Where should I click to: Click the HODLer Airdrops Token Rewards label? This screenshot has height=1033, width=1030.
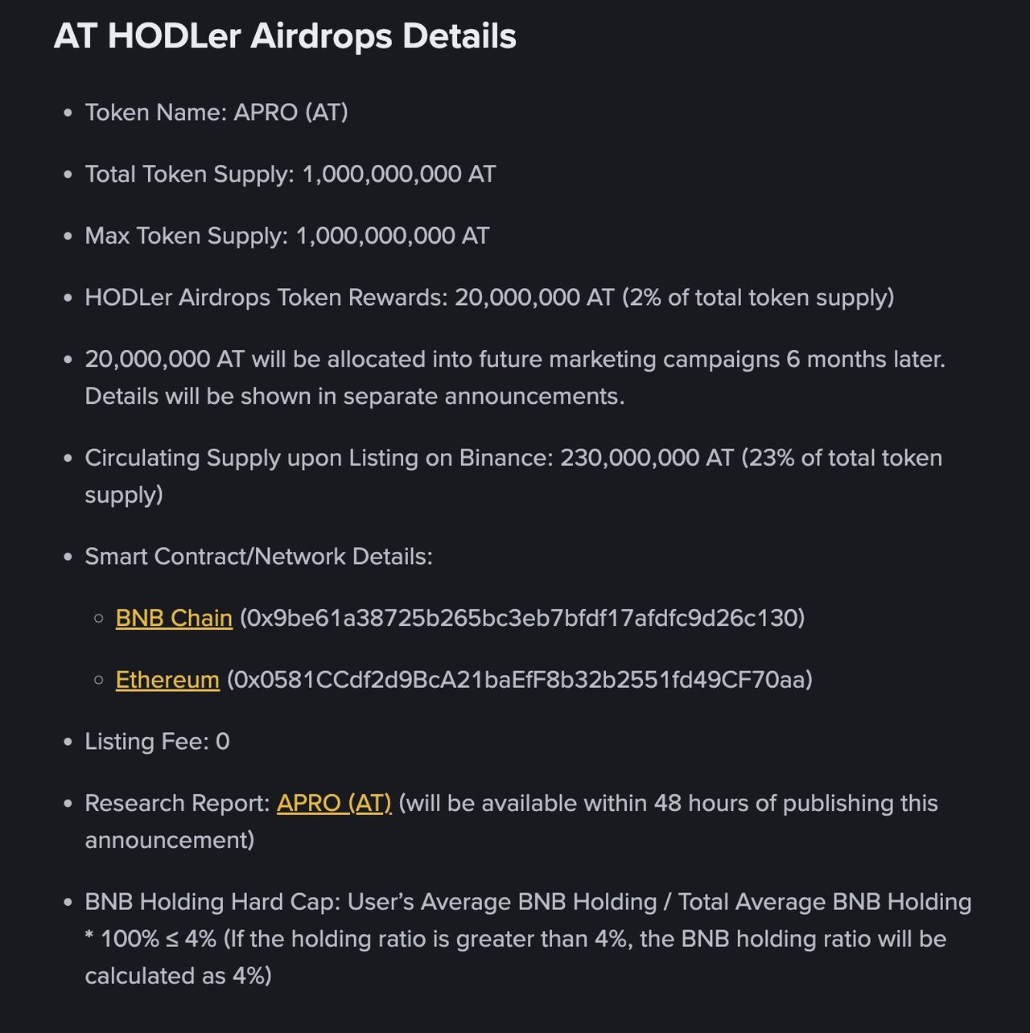tap(266, 298)
